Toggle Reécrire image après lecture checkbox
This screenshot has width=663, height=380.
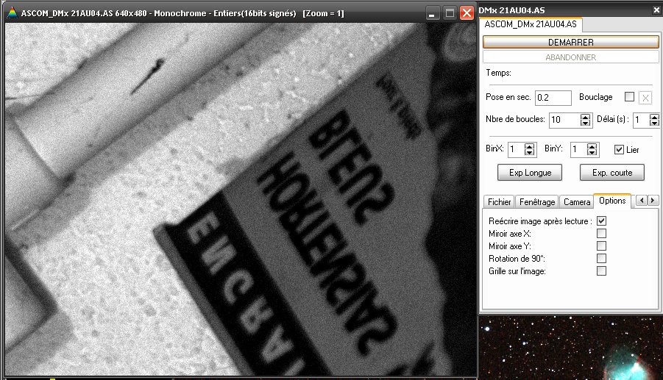point(602,221)
